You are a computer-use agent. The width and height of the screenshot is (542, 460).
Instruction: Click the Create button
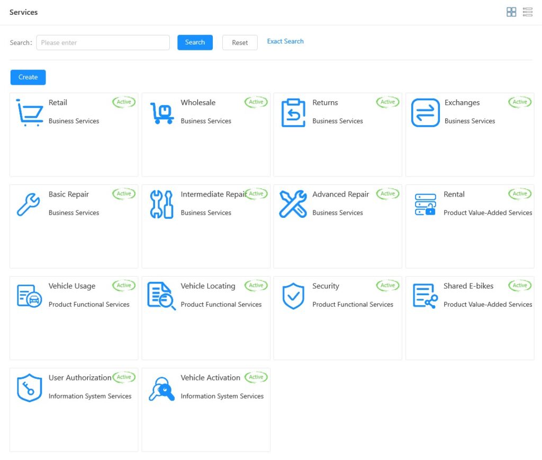(x=28, y=77)
